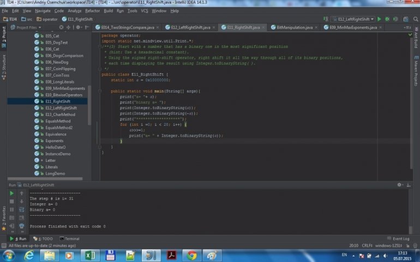Click the Hide Run panel icon
Screen dimensions: 420x262
pyautogui.click(x=407, y=185)
